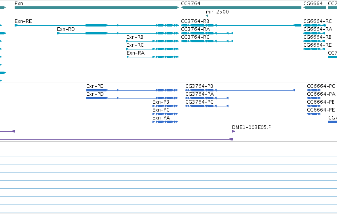Click the CG3764-PB far-right arrowhead
The height and width of the screenshot is (214, 337).
pos(294,90)
